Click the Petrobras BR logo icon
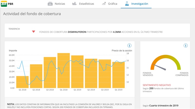Viewport: 195px width, 109px height. coord(4,4)
